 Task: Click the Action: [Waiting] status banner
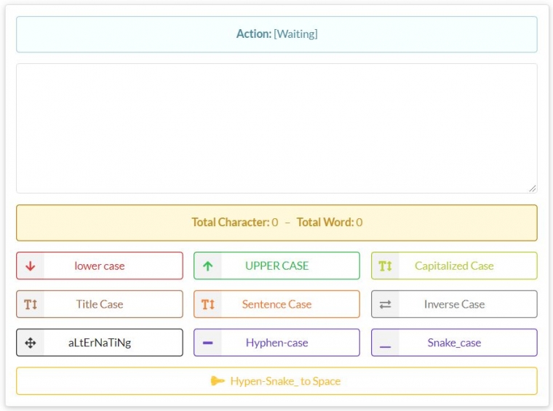click(276, 34)
